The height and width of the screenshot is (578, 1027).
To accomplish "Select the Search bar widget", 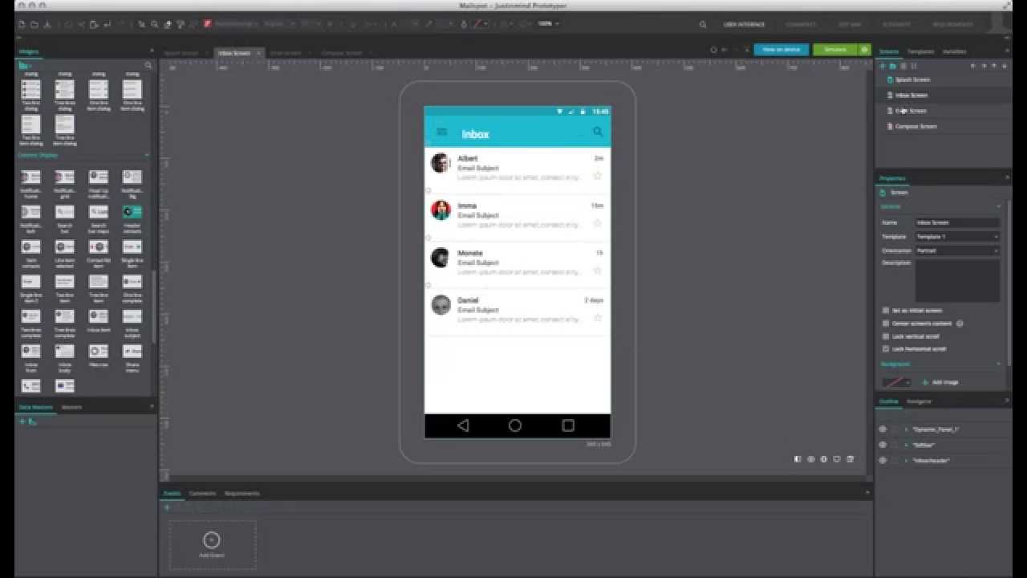I will point(65,217).
